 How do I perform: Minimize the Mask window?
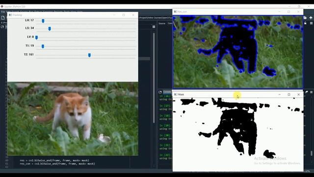pos(280,94)
